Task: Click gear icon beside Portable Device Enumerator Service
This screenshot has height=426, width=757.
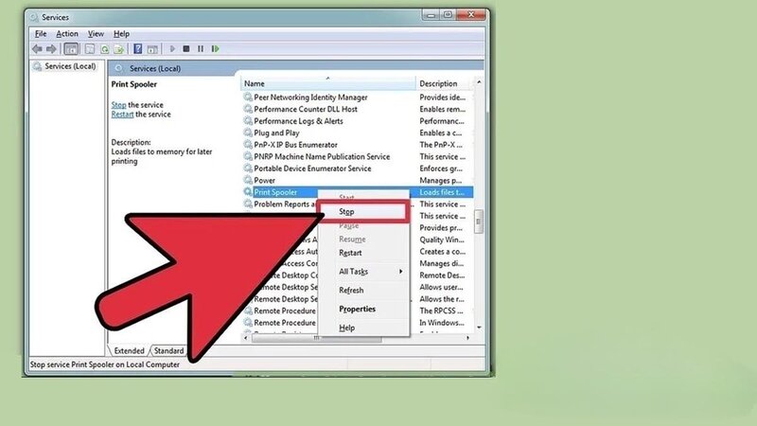Action: point(248,169)
